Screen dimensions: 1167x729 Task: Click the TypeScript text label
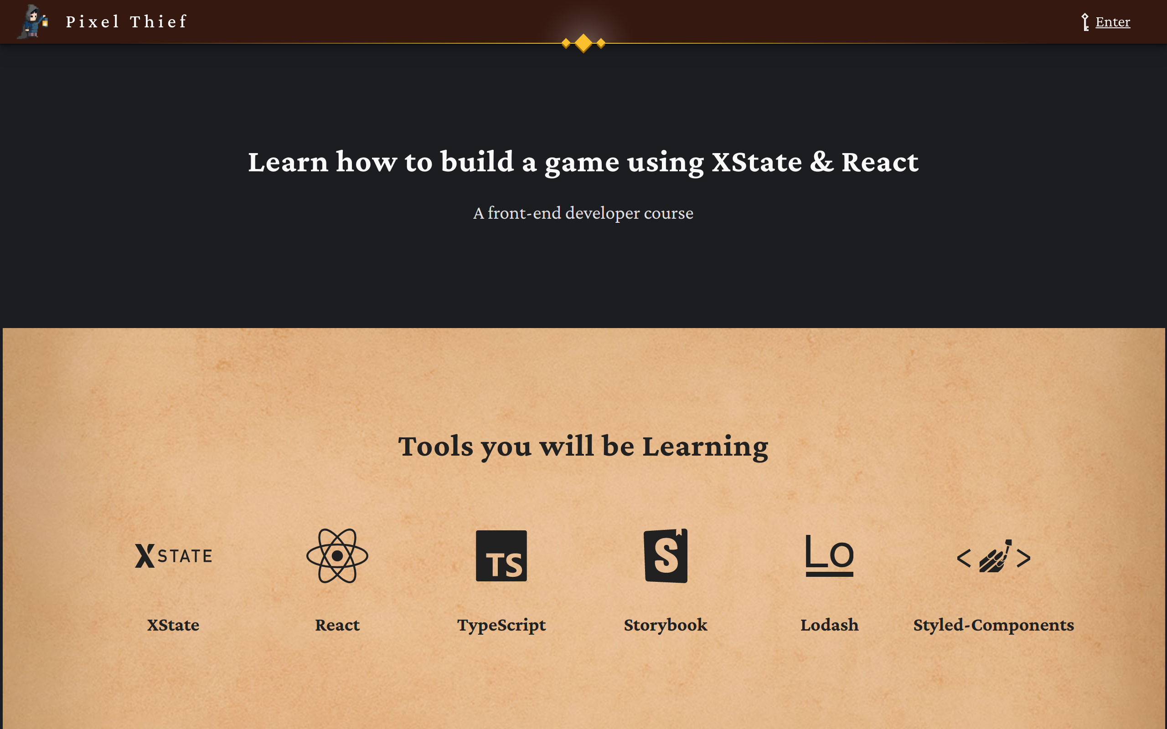[501, 625]
